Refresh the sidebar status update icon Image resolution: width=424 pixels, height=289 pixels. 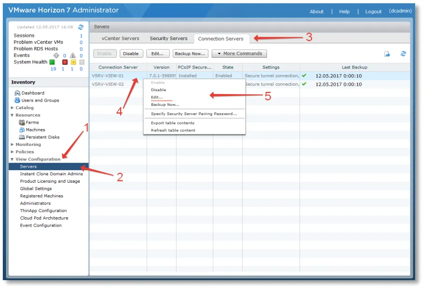[x=81, y=27]
